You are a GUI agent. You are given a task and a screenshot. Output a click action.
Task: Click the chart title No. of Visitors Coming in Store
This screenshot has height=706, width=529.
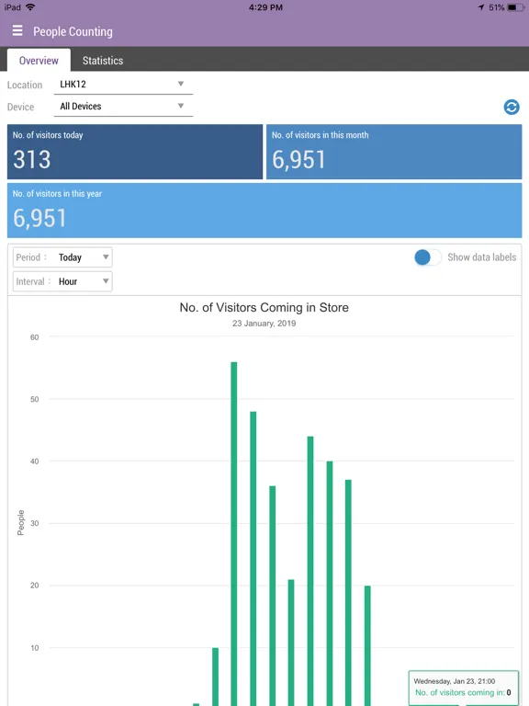coord(264,308)
